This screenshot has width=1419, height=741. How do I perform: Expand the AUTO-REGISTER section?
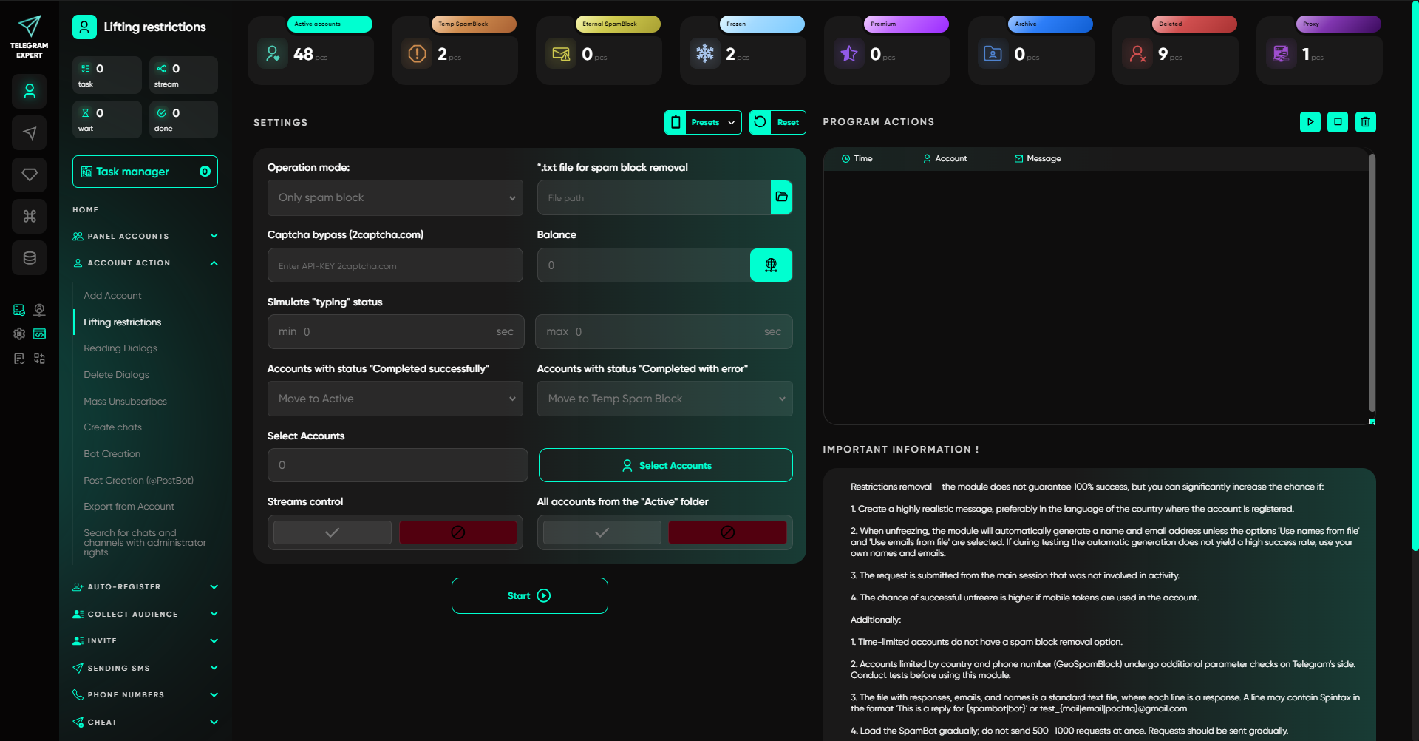coord(145,586)
